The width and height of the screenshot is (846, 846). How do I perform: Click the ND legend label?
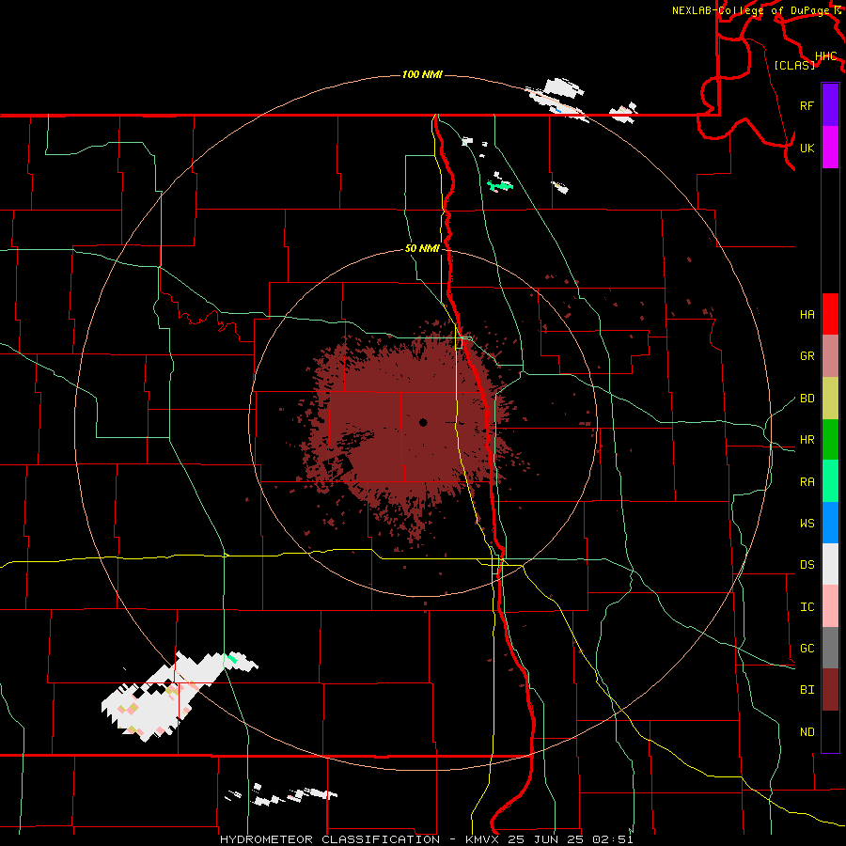807,731
